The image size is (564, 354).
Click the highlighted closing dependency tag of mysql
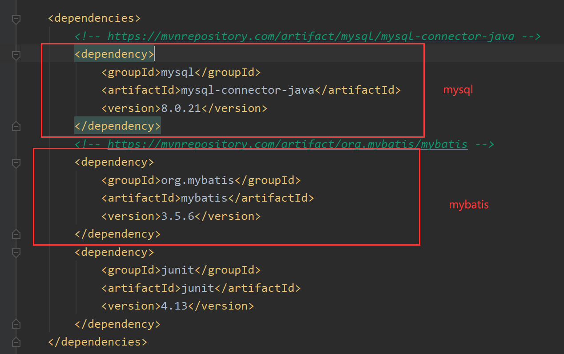(x=117, y=126)
